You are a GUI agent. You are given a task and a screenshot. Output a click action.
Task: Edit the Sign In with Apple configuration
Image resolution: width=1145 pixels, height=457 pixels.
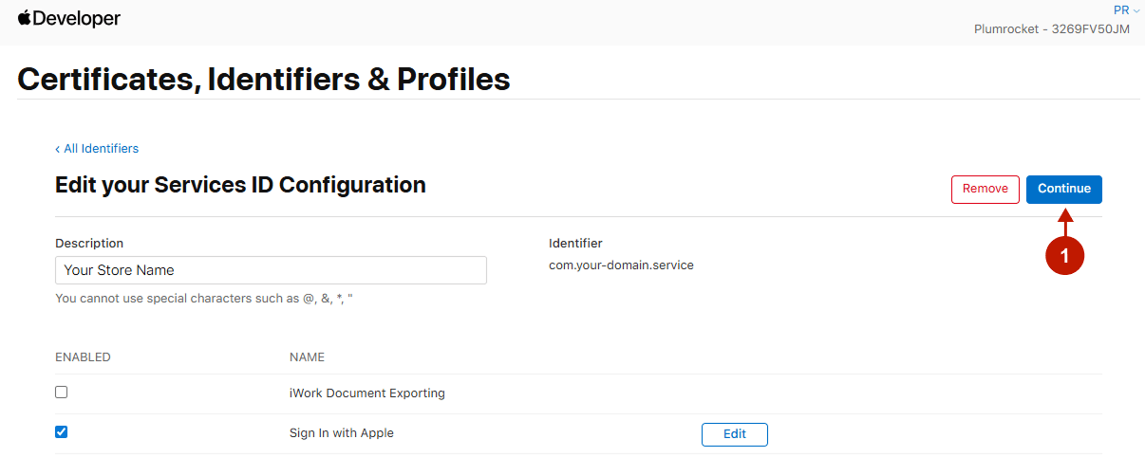734,434
